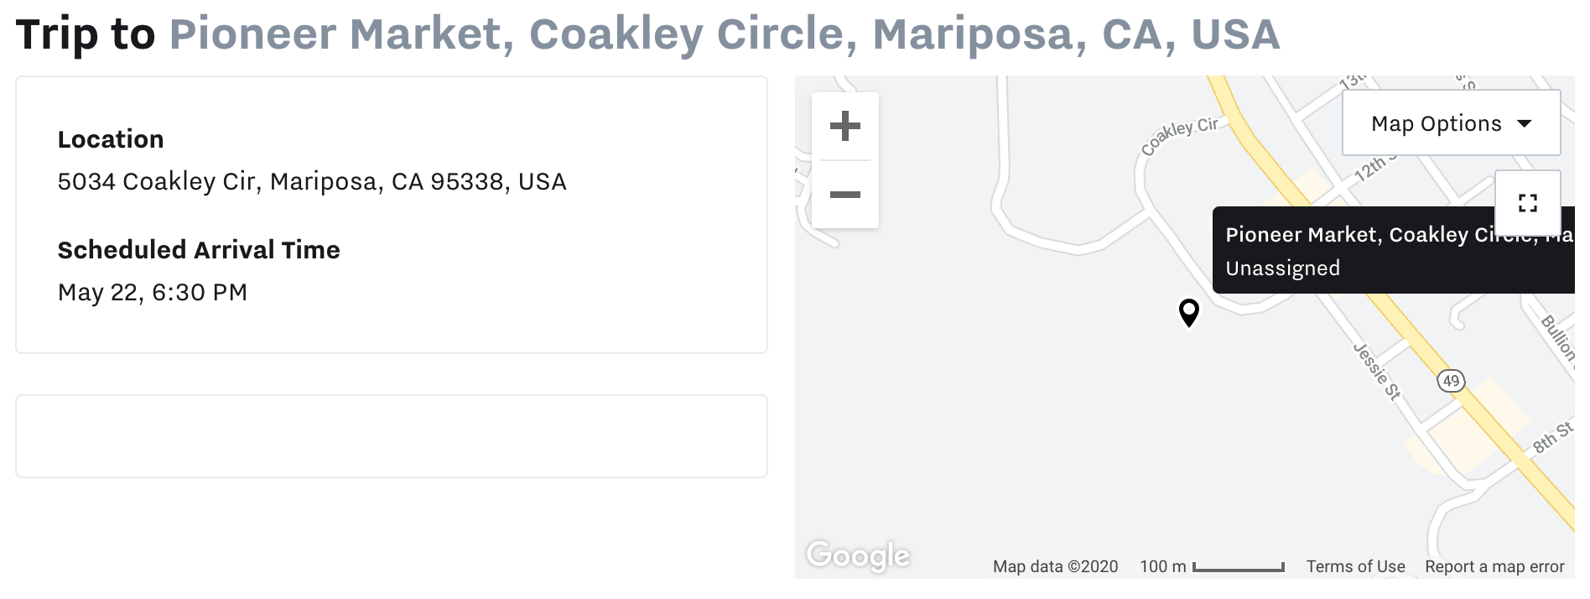1590x599 pixels.
Task: Click the Map data ©2020 text
Action: pyautogui.click(x=1055, y=566)
